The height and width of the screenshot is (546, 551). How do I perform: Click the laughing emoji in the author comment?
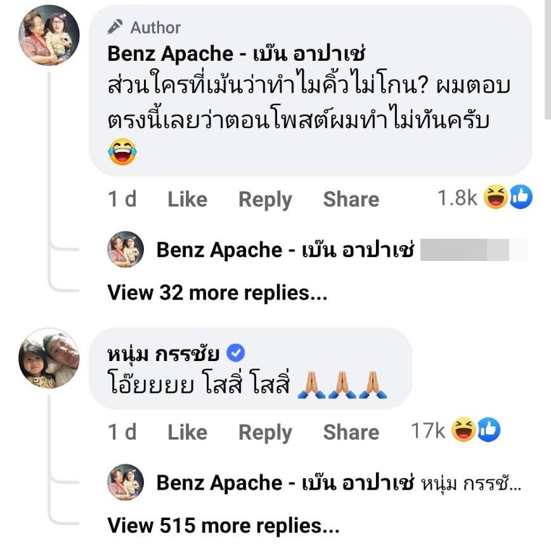tap(122, 153)
